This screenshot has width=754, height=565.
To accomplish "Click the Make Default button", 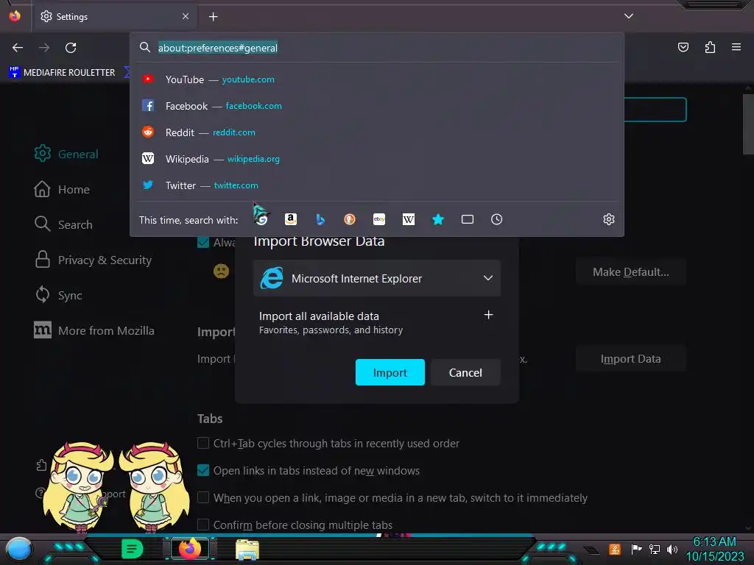I will 631,272.
